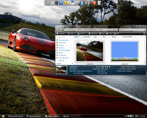Select the wallpaper32 Mario thumbnail
The width and height of the screenshot is (147, 118).
(x=125, y=51)
